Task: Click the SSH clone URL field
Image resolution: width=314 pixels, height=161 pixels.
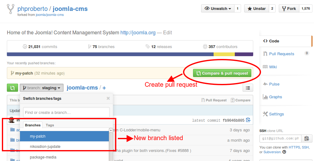Action: (x=280, y=138)
